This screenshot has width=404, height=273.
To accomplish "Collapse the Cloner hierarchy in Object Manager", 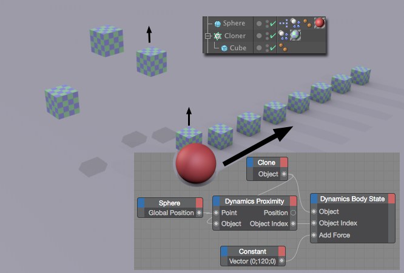I will click(208, 36).
